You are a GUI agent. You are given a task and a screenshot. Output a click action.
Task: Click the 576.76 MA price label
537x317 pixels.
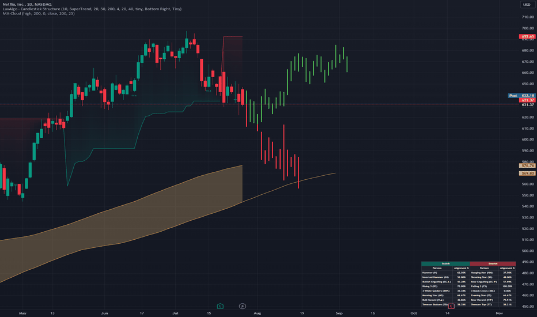527,165
